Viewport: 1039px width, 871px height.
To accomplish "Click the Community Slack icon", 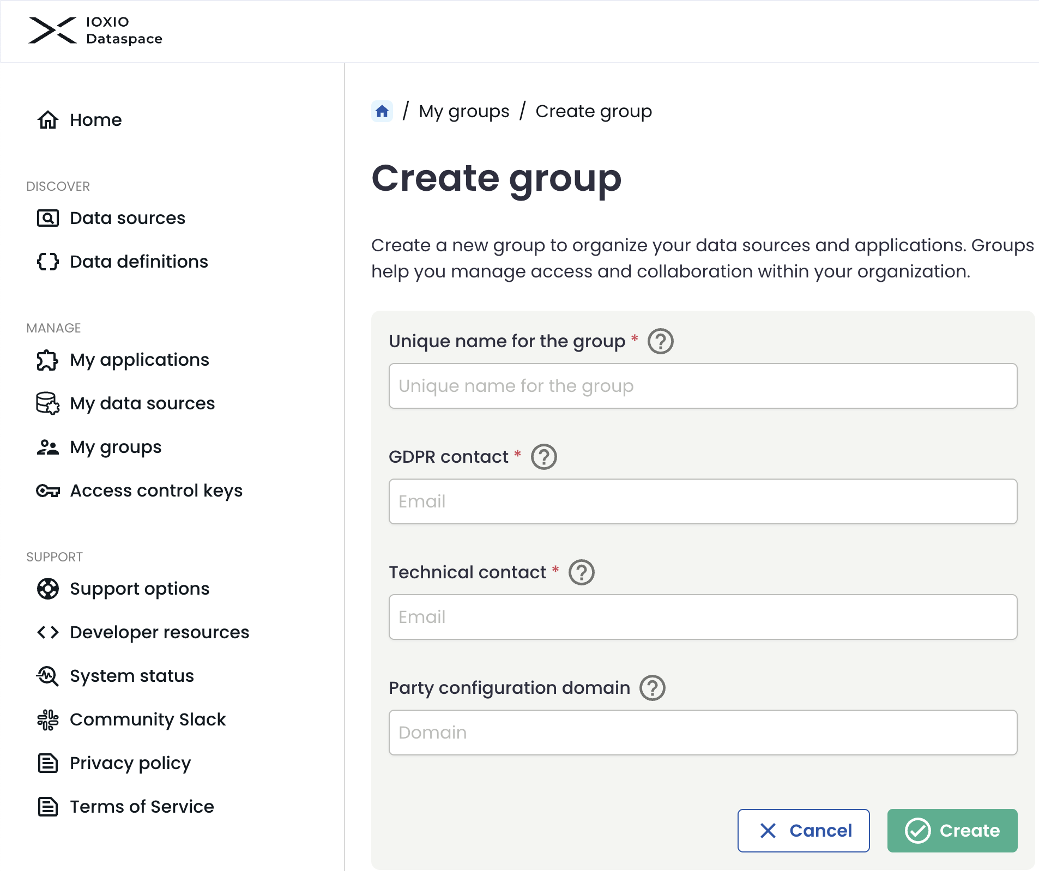I will point(47,719).
